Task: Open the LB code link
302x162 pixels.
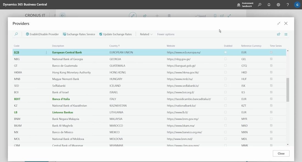Action: (x=16, y=112)
